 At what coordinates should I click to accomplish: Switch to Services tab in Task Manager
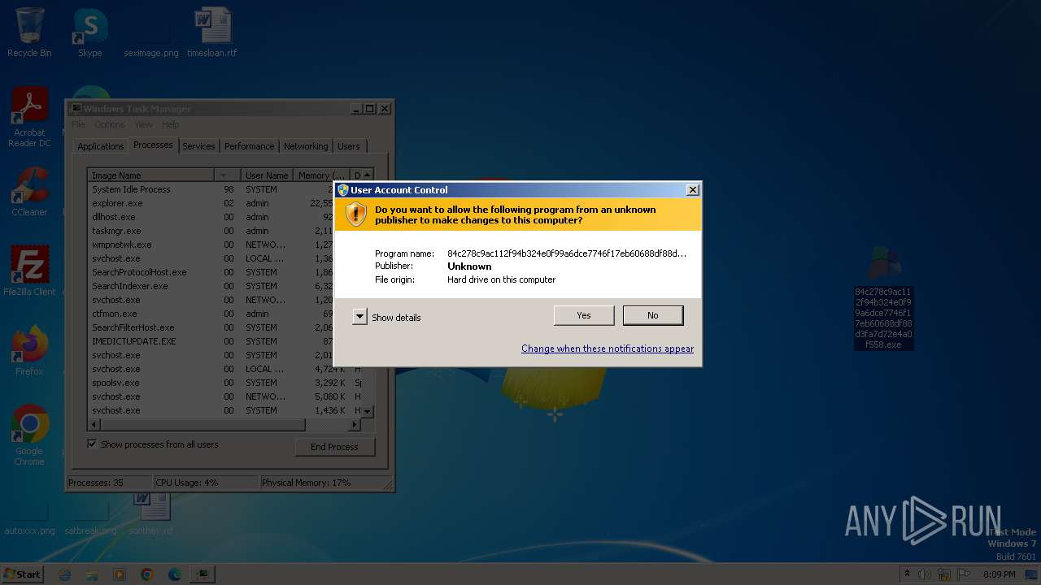point(198,146)
